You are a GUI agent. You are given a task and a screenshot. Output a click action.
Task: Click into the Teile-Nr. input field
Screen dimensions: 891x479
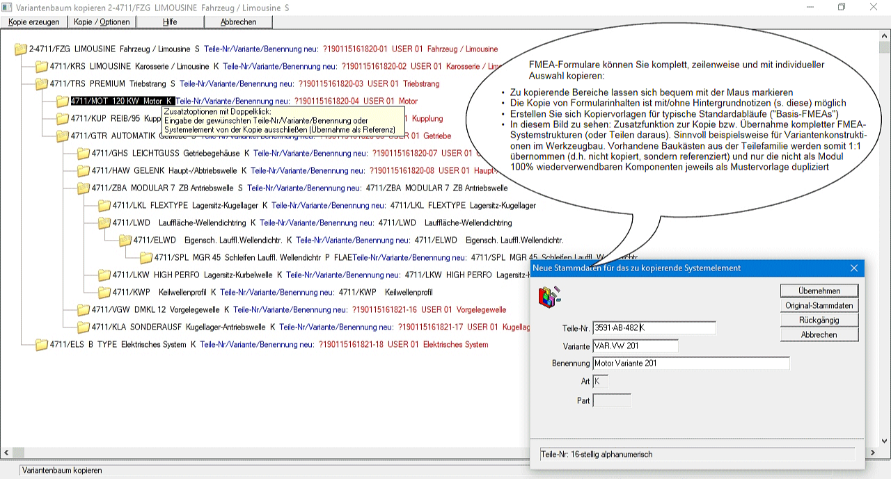(x=654, y=328)
